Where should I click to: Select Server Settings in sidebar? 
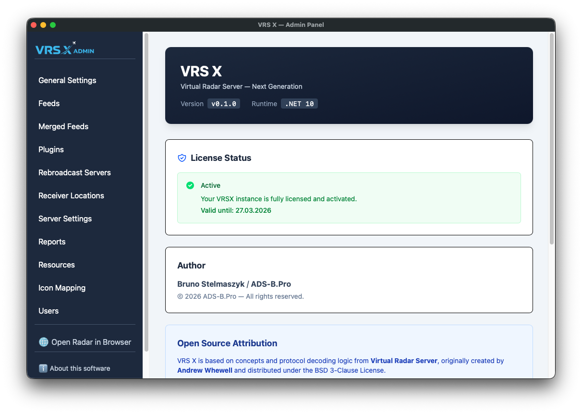(65, 219)
